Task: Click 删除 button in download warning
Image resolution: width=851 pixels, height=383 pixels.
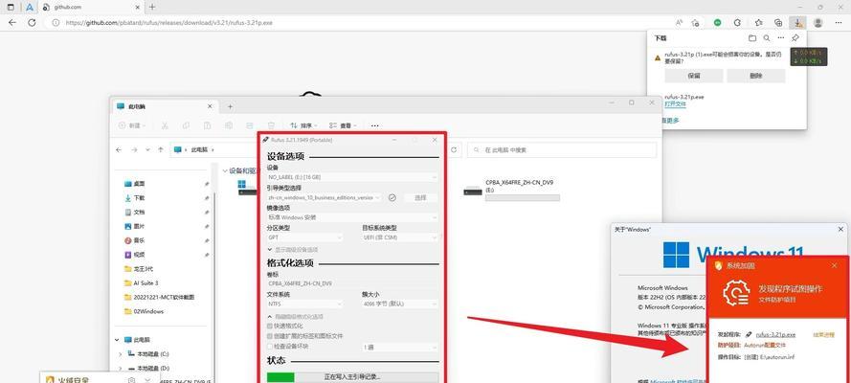Action: coord(756,76)
